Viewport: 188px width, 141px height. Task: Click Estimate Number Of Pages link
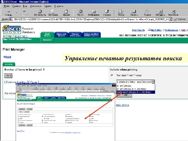click(x=22, y=82)
